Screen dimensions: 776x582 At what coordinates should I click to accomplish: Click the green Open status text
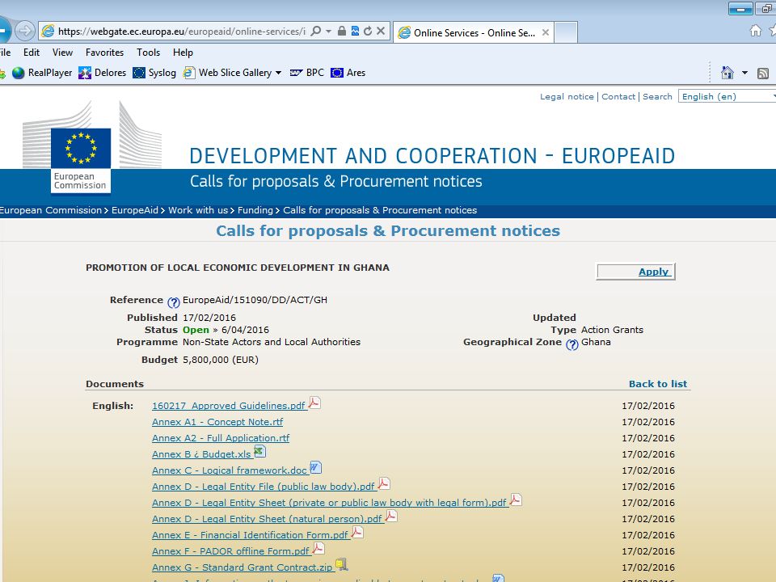point(196,330)
